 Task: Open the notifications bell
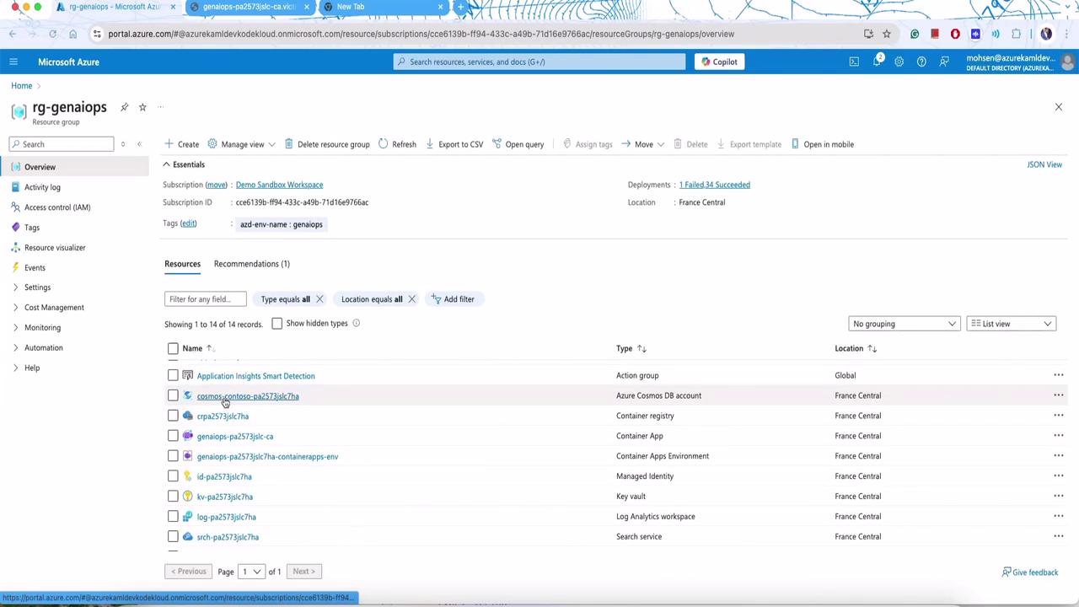pyautogui.click(x=877, y=62)
